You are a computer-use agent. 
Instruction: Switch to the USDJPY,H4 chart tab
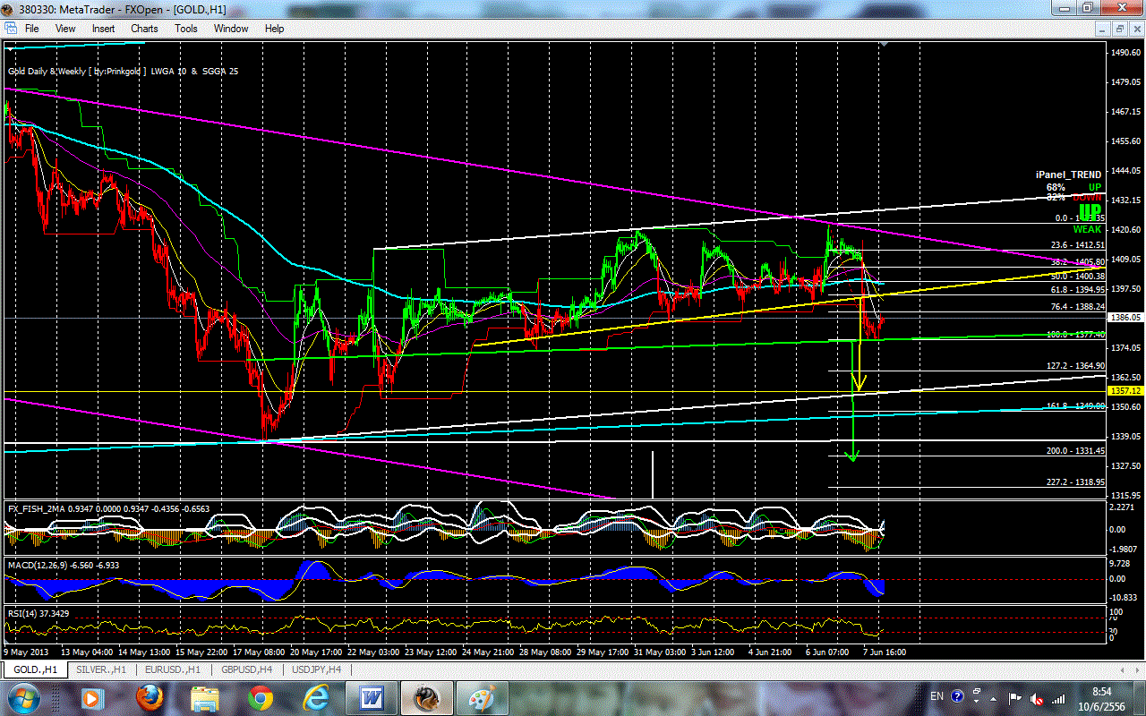point(318,669)
